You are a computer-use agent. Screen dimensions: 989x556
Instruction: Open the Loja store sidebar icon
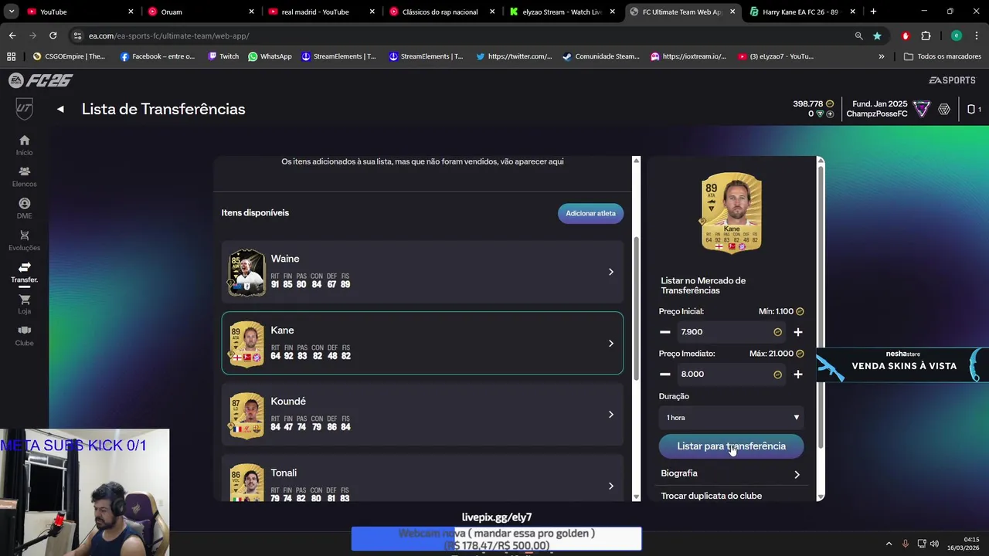coord(24,303)
